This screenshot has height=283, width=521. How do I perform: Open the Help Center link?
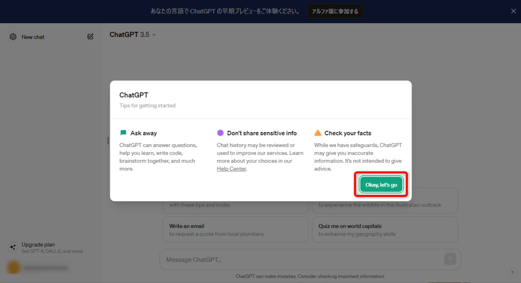pos(231,169)
